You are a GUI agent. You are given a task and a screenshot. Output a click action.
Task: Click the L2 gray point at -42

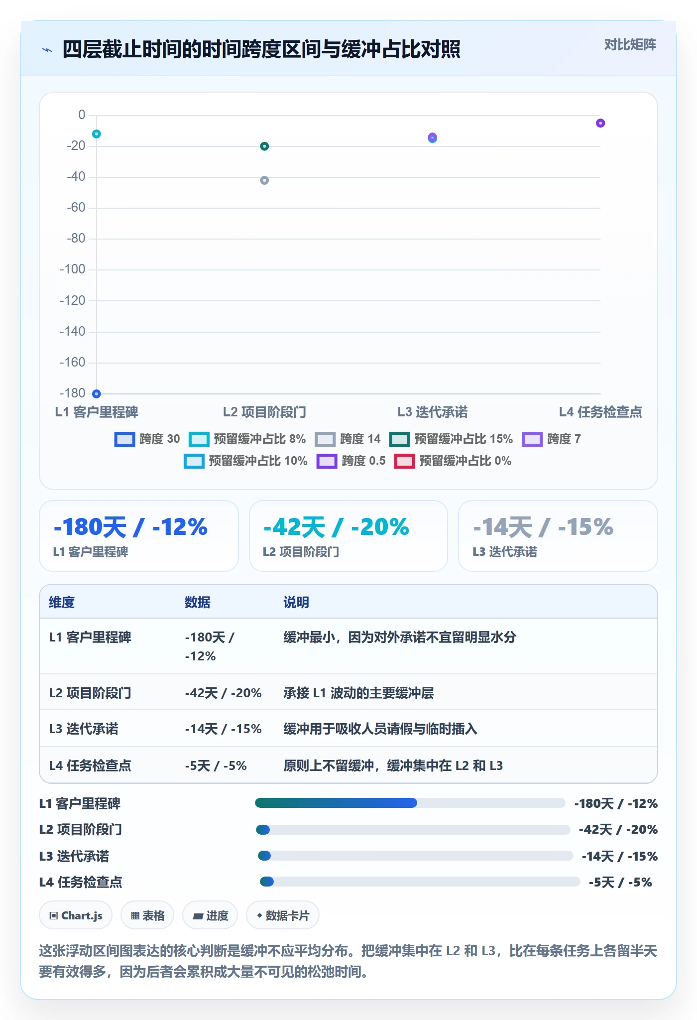tap(264, 180)
